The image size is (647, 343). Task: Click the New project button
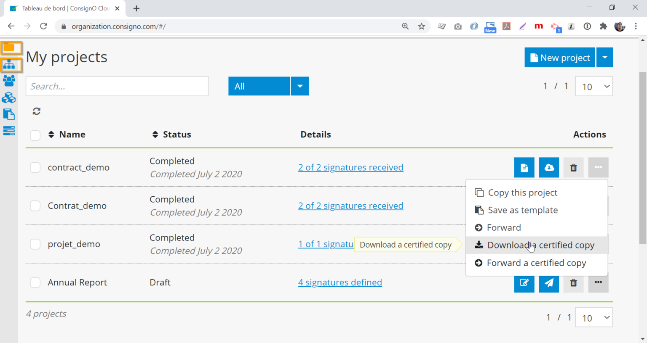(559, 58)
